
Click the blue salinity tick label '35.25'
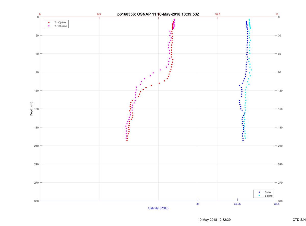pyautogui.click(x=237, y=204)
